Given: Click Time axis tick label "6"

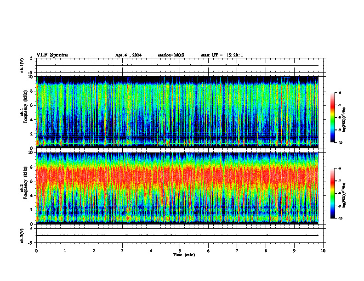Looking at the screenshot, I should (209, 251).
